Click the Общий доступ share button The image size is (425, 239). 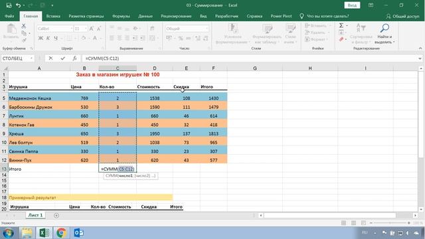[403, 16]
